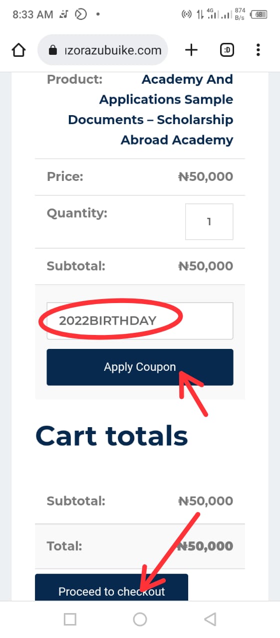The width and height of the screenshot is (280, 638).
Task: Open the browser three-dot menu
Action: point(258,50)
